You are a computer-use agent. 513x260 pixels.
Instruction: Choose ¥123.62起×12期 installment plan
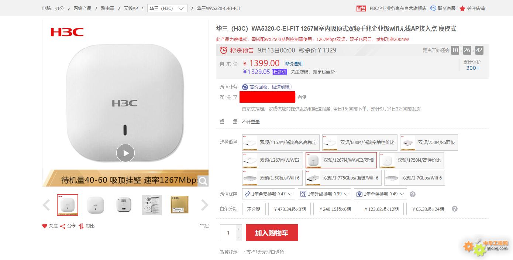pos(381,209)
